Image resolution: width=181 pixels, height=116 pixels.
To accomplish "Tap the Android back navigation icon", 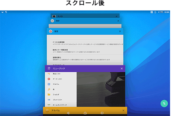I will point(68,113).
